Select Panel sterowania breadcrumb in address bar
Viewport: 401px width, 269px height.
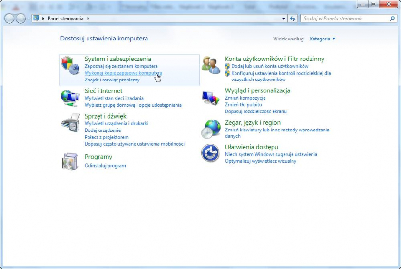tap(65, 19)
